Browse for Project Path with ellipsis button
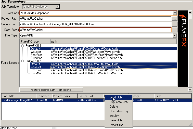The height and width of the screenshot is (129, 193). [x=175, y=19]
